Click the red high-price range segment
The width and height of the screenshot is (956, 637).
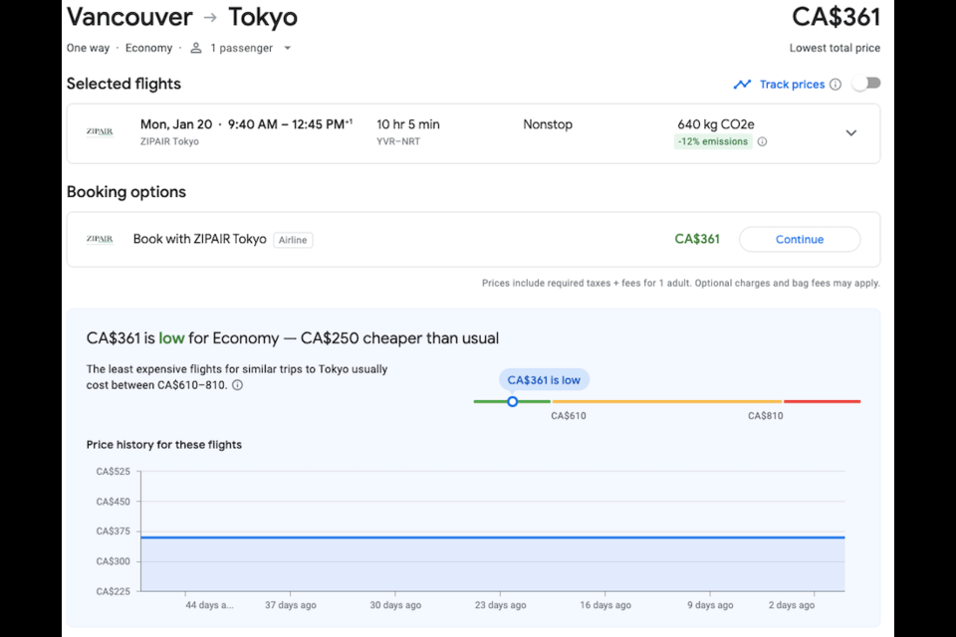[x=822, y=402]
